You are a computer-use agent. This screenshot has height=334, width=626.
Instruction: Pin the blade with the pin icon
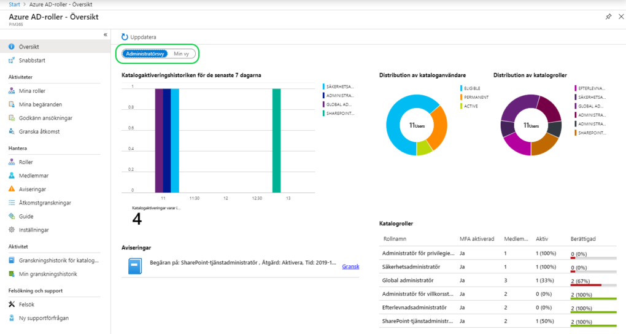pyautogui.click(x=608, y=17)
